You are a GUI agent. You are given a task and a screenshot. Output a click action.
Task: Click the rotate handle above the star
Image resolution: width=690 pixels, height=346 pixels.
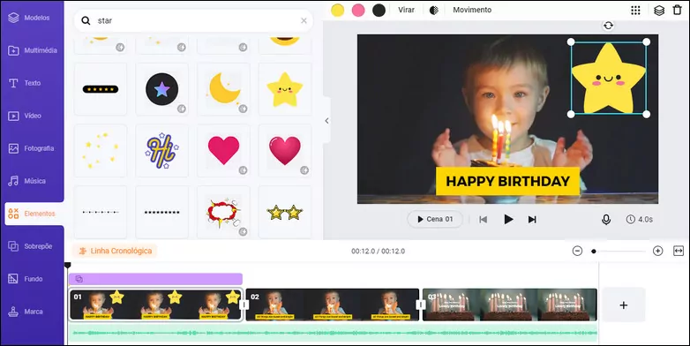[x=608, y=26]
